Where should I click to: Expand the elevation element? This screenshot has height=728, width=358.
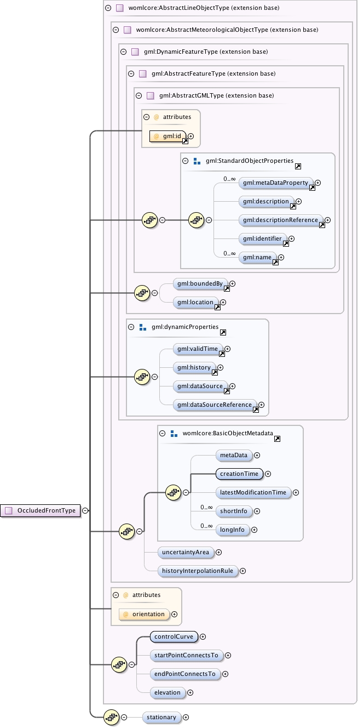click(190, 692)
